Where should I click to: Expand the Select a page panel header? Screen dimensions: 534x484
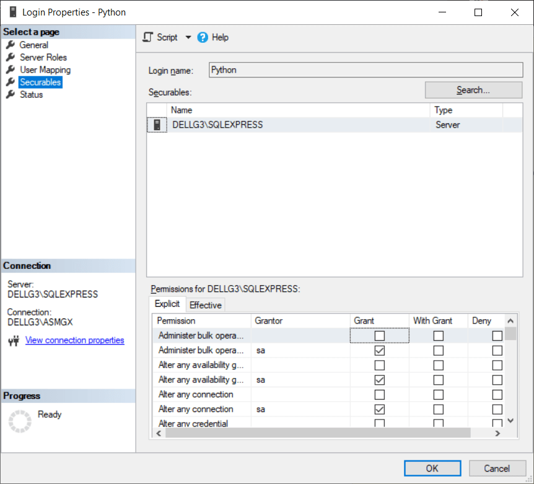(x=68, y=32)
